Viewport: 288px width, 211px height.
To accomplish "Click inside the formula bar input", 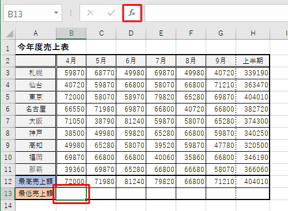I will (x=217, y=13).
